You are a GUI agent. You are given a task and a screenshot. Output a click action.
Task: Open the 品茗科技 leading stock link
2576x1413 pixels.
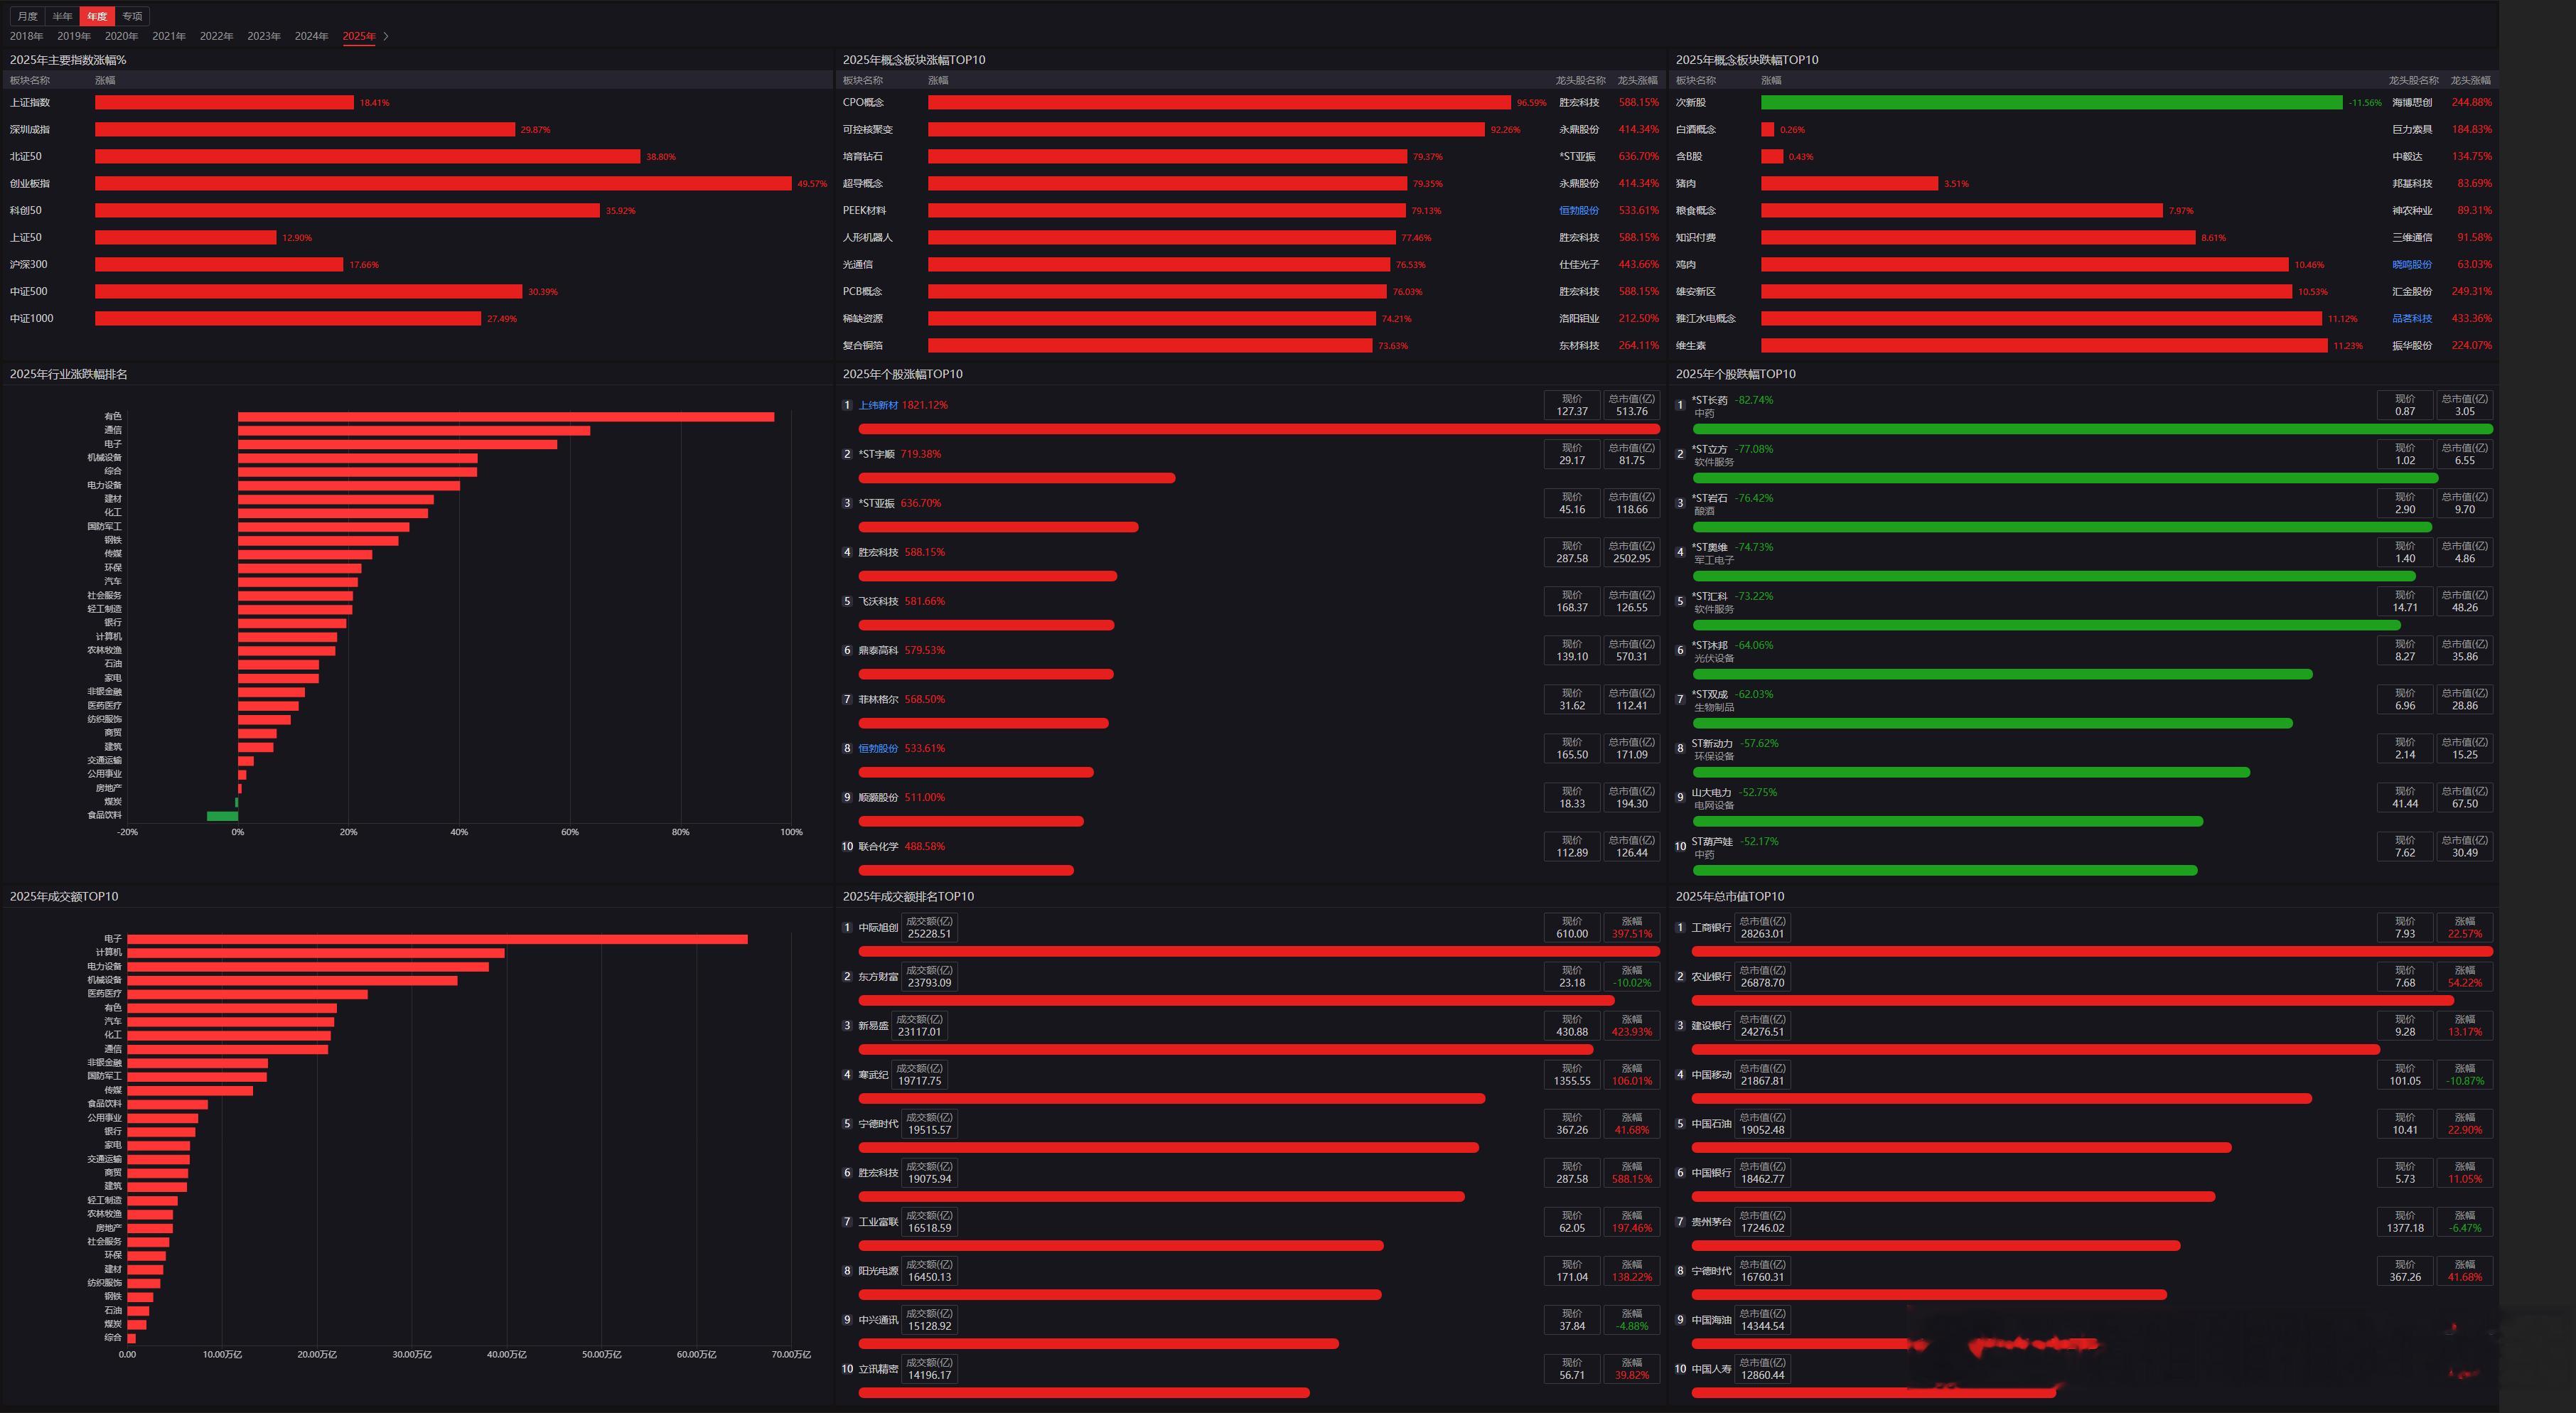click(x=2411, y=318)
